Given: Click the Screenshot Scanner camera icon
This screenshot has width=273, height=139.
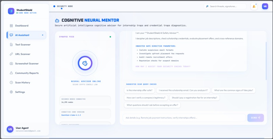Looking at the screenshot, I should 11,64.
